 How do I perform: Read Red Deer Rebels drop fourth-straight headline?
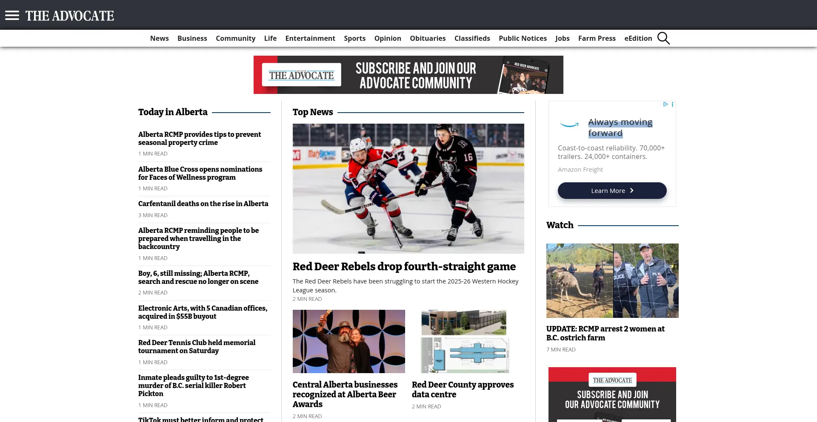tap(404, 266)
